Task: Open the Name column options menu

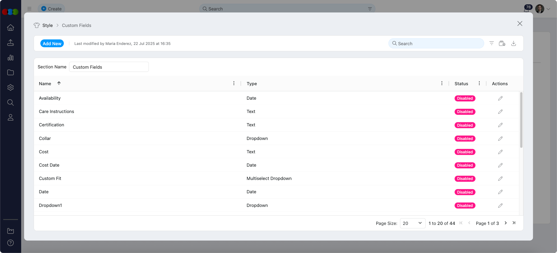Action: point(234,83)
